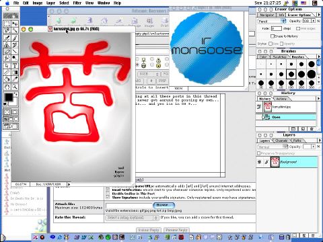Click the Browse button
Image resolution: width=323 pixels, height=242 pixels.
[164, 205]
